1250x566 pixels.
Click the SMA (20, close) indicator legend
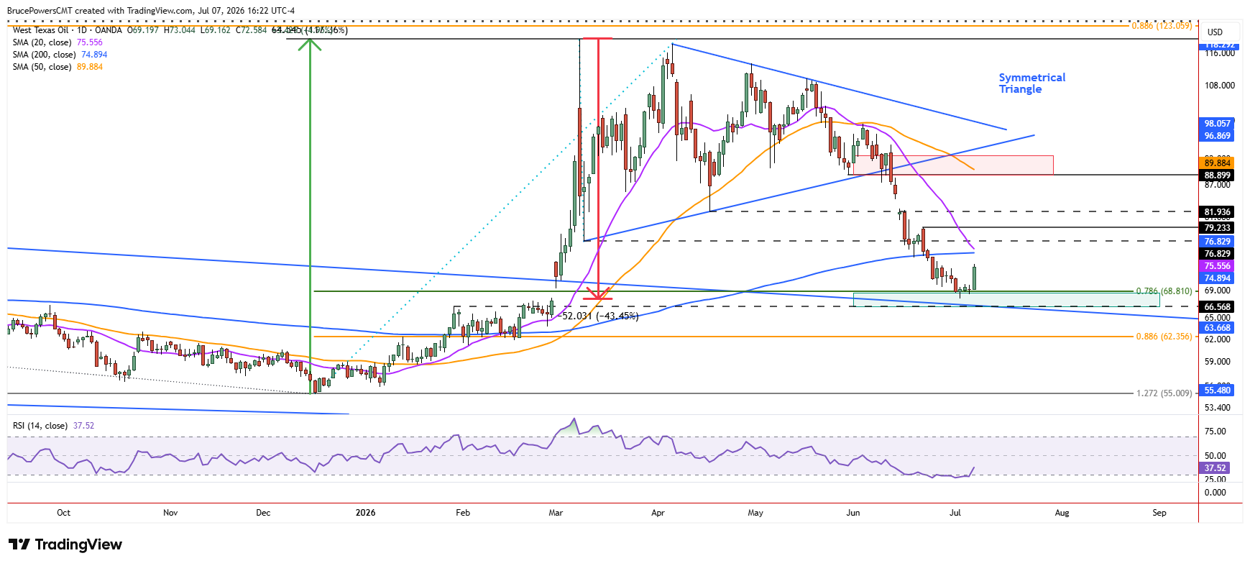click(58, 42)
